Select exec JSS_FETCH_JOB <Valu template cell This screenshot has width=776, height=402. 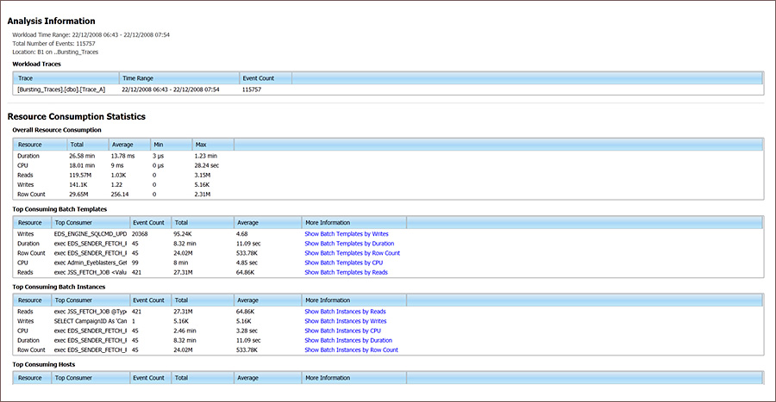(x=90, y=272)
